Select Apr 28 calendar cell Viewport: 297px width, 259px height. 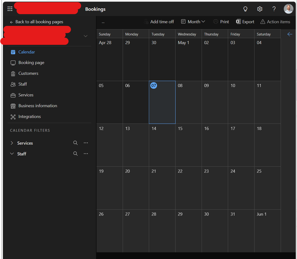point(109,59)
